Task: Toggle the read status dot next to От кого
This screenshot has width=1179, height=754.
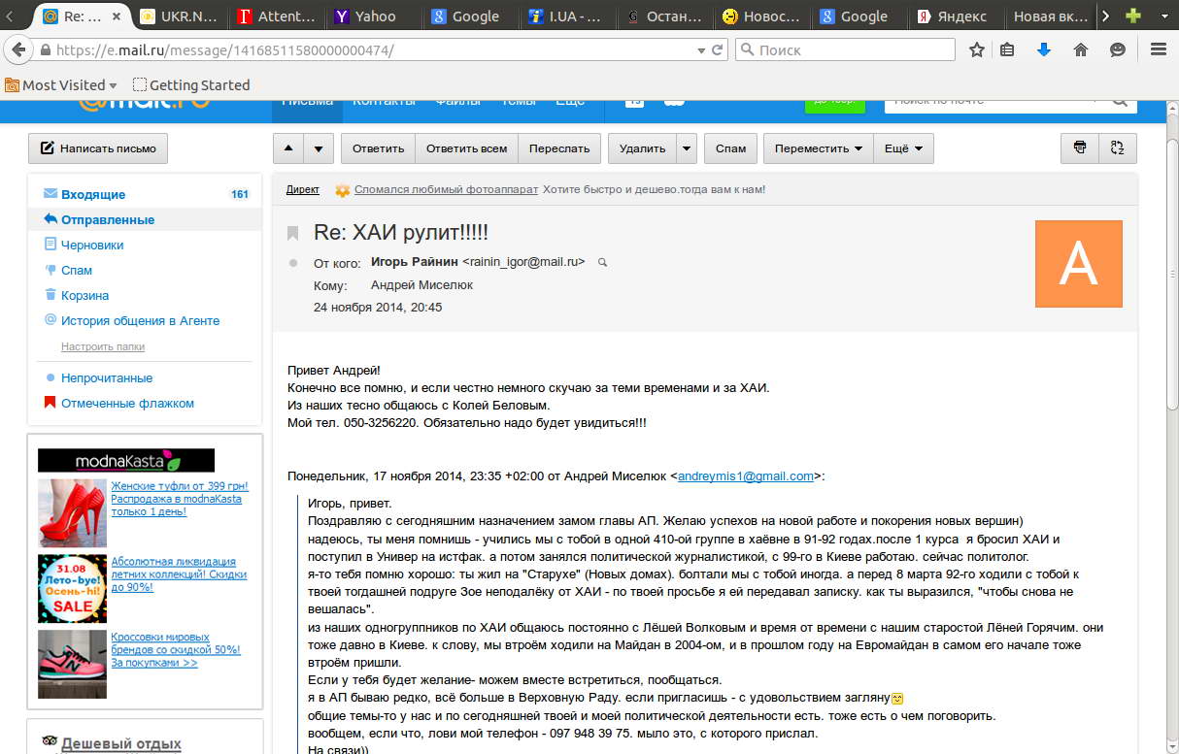Action: pyautogui.click(x=291, y=260)
